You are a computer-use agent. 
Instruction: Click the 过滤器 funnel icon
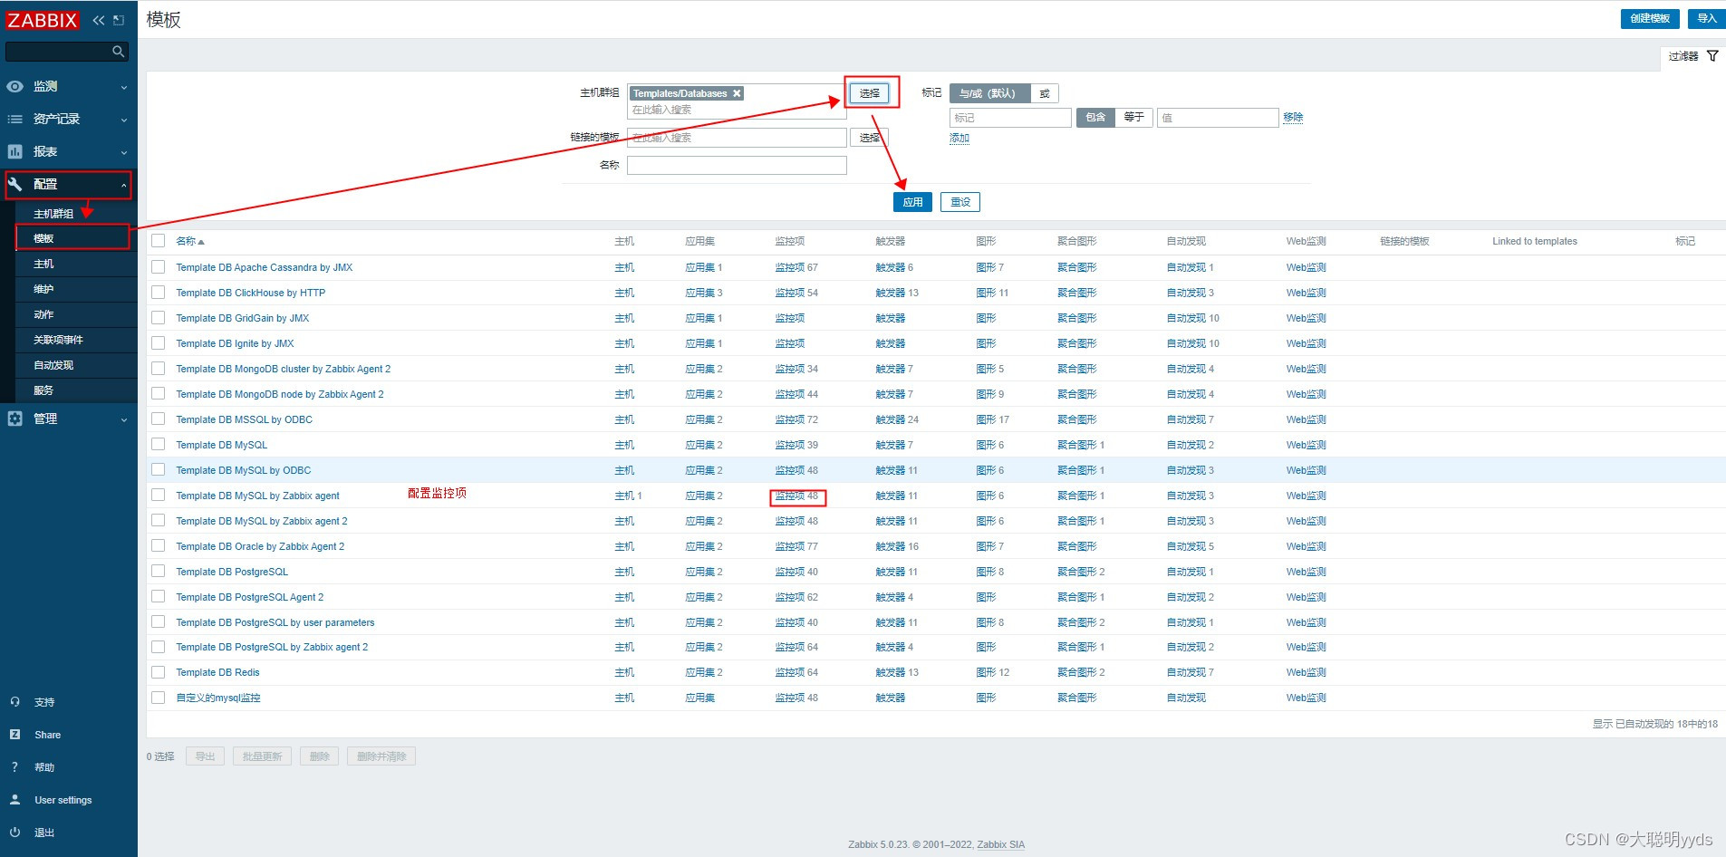[1712, 56]
